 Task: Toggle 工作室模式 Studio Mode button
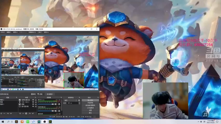pos(90,108)
